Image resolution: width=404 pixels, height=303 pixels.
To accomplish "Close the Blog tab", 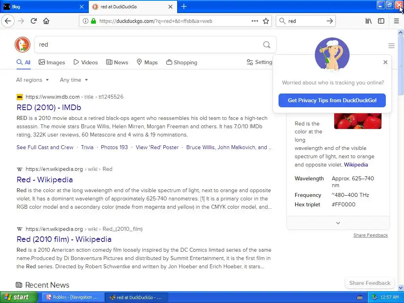I will (81, 7).
